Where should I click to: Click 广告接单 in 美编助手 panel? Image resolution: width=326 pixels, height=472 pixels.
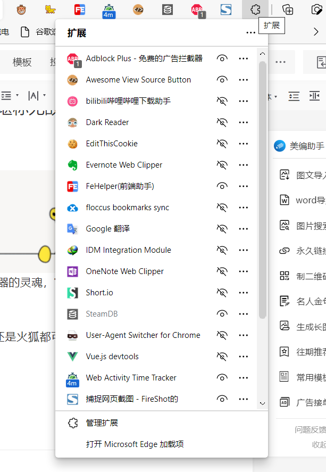[302, 402]
